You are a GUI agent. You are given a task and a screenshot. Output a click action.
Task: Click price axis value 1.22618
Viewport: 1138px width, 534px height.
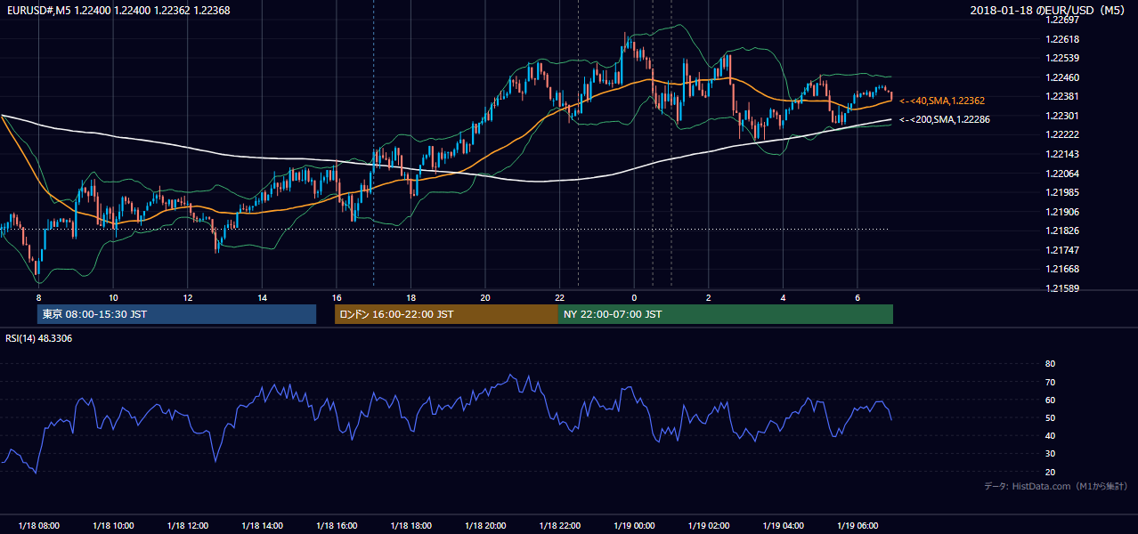point(1063,39)
